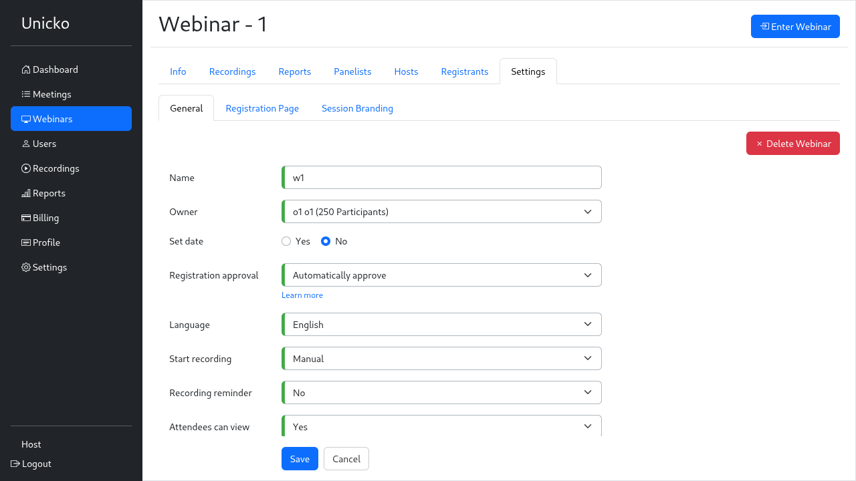Click the Billing credit card icon

(26, 218)
